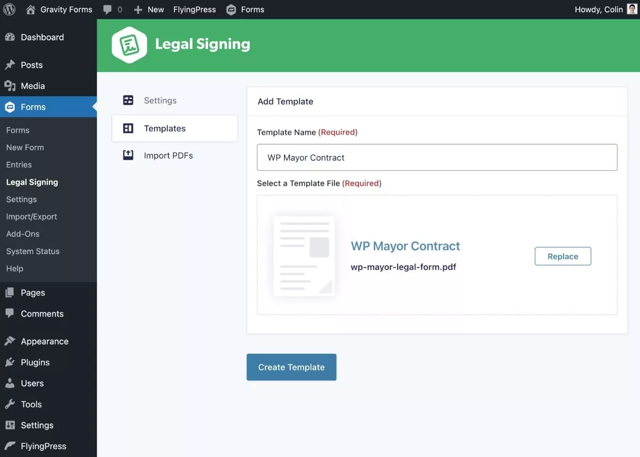Click the Comments speech bubble sidebar icon
640x457 pixels.
tap(10, 313)
